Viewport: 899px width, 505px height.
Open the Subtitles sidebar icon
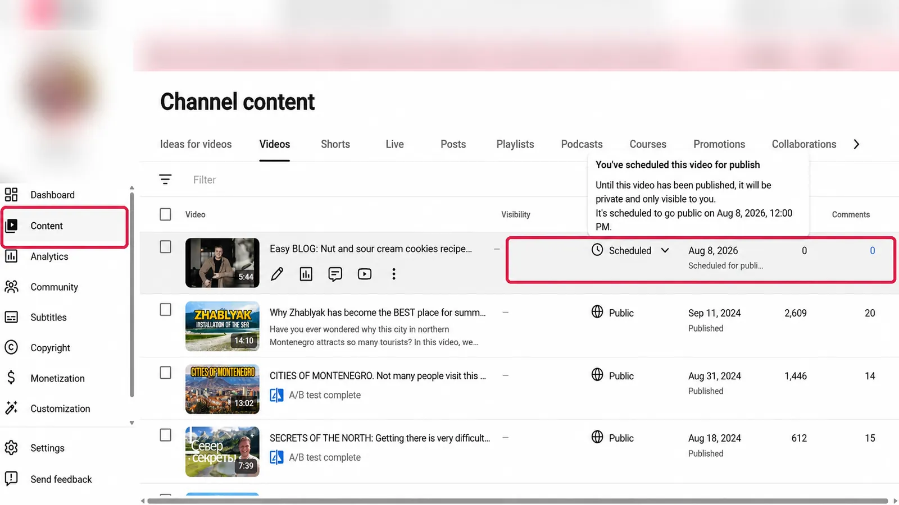point(11,317)
